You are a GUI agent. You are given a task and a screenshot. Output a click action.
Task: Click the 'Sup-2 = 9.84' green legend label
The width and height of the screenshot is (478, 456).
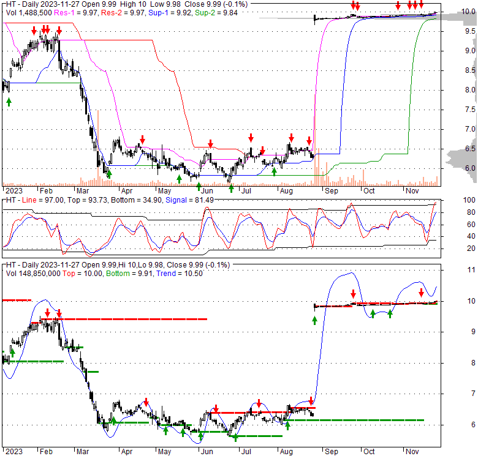click(216, 13)
